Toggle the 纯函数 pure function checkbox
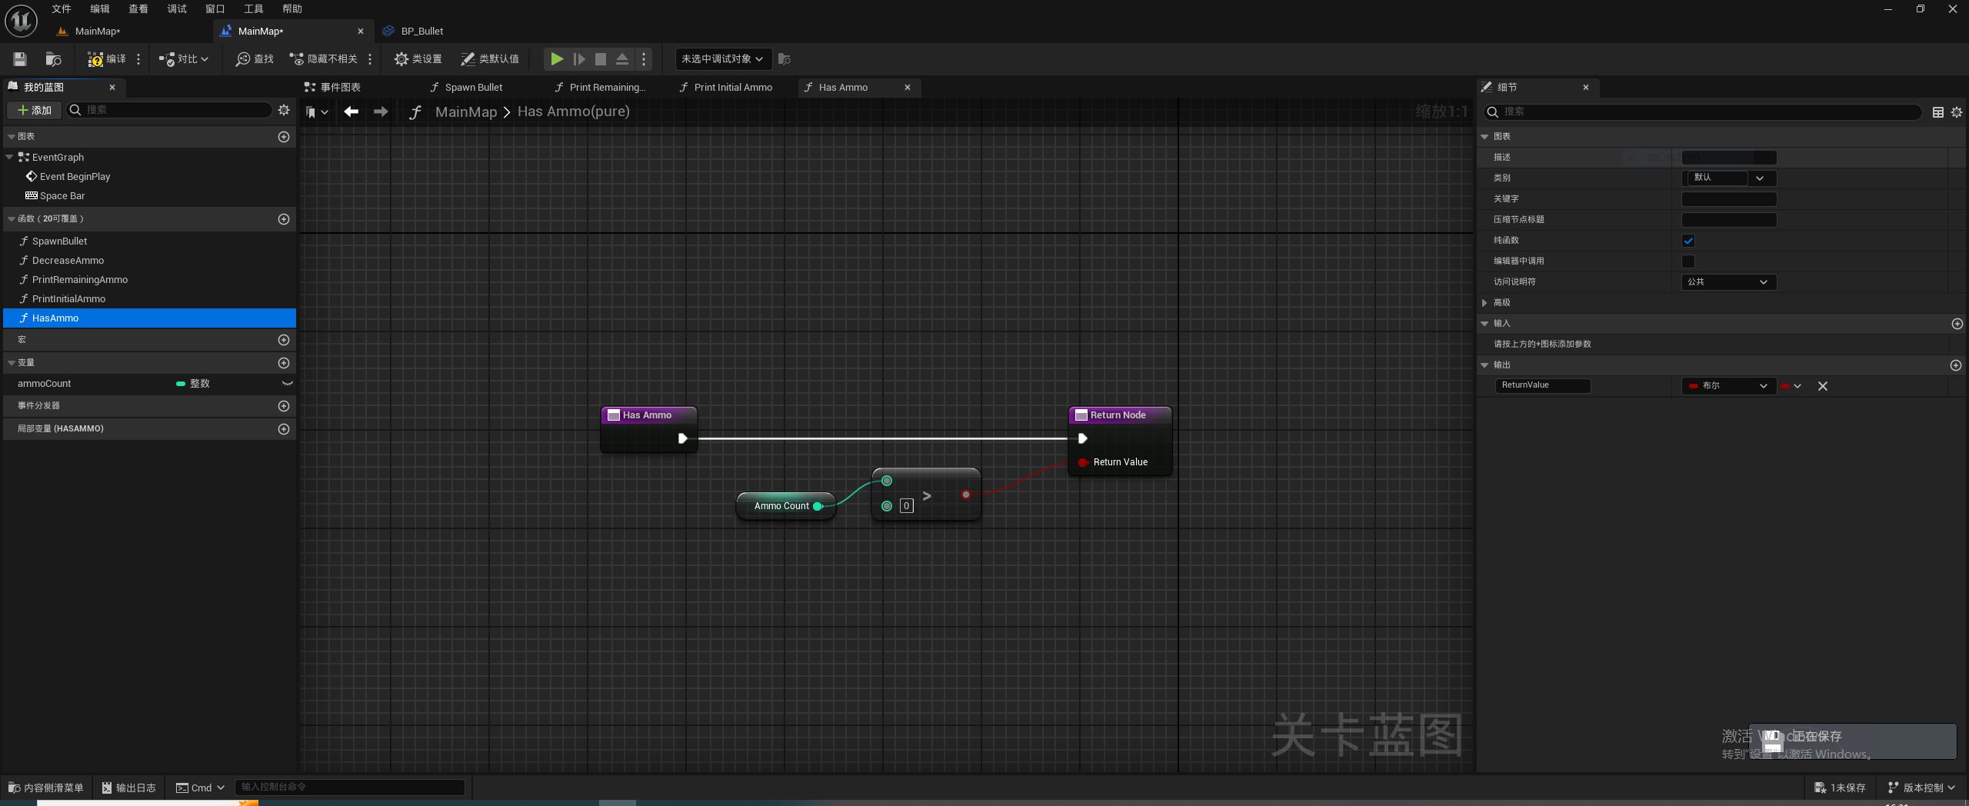The image size is (1969, 806). (x=1688, y=241)
